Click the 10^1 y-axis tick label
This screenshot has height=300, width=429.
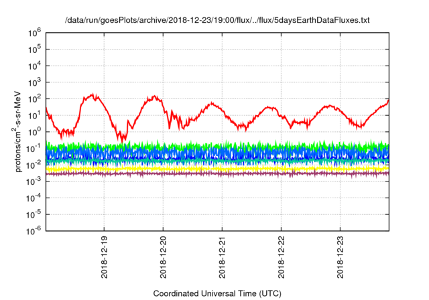[34, 116]
